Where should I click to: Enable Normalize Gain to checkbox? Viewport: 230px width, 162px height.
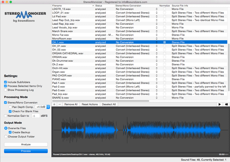click(x=5, y=116)
